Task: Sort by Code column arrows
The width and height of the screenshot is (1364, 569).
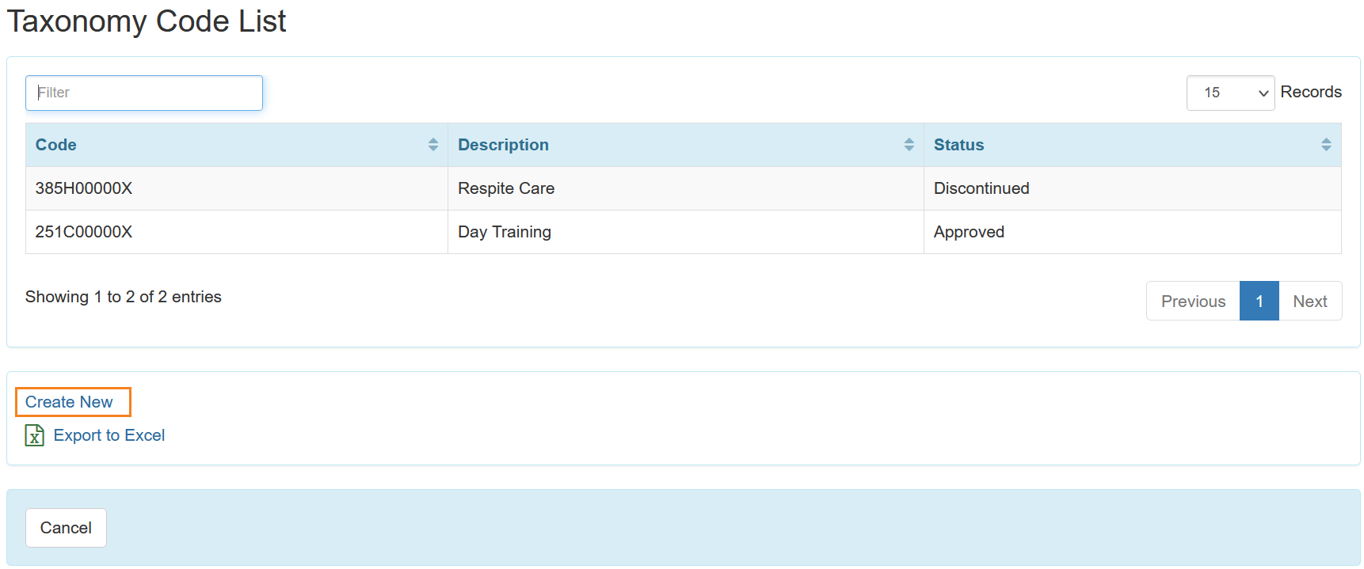Action: [432, 145]
